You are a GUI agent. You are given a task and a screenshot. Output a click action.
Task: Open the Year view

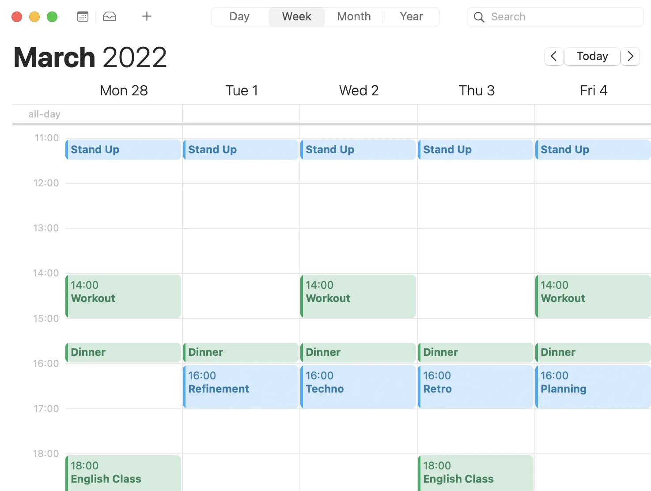411,16
